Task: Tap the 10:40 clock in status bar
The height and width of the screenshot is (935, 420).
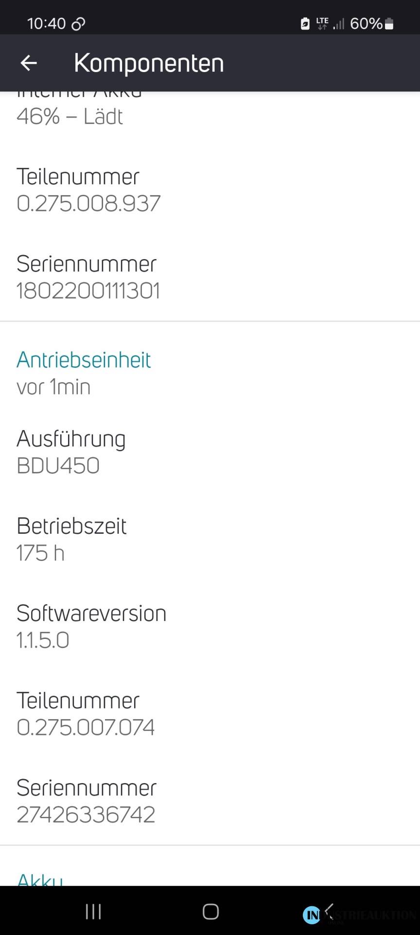Action: (x=46, y=23)
